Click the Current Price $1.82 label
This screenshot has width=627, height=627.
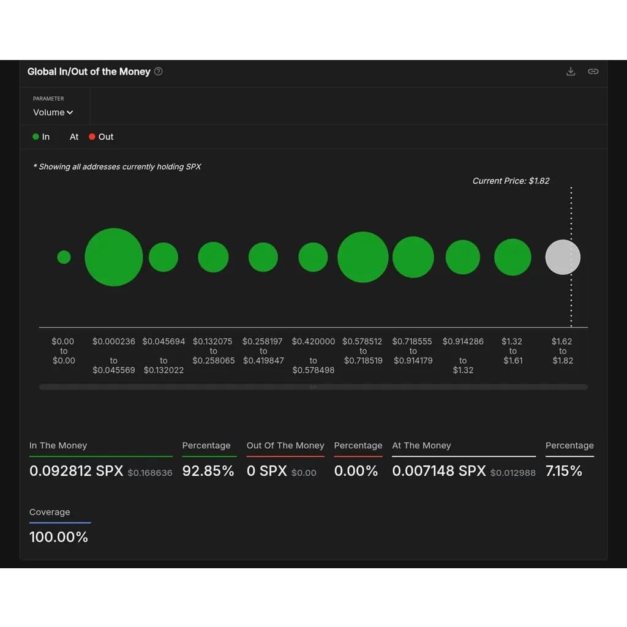point(511,181)
